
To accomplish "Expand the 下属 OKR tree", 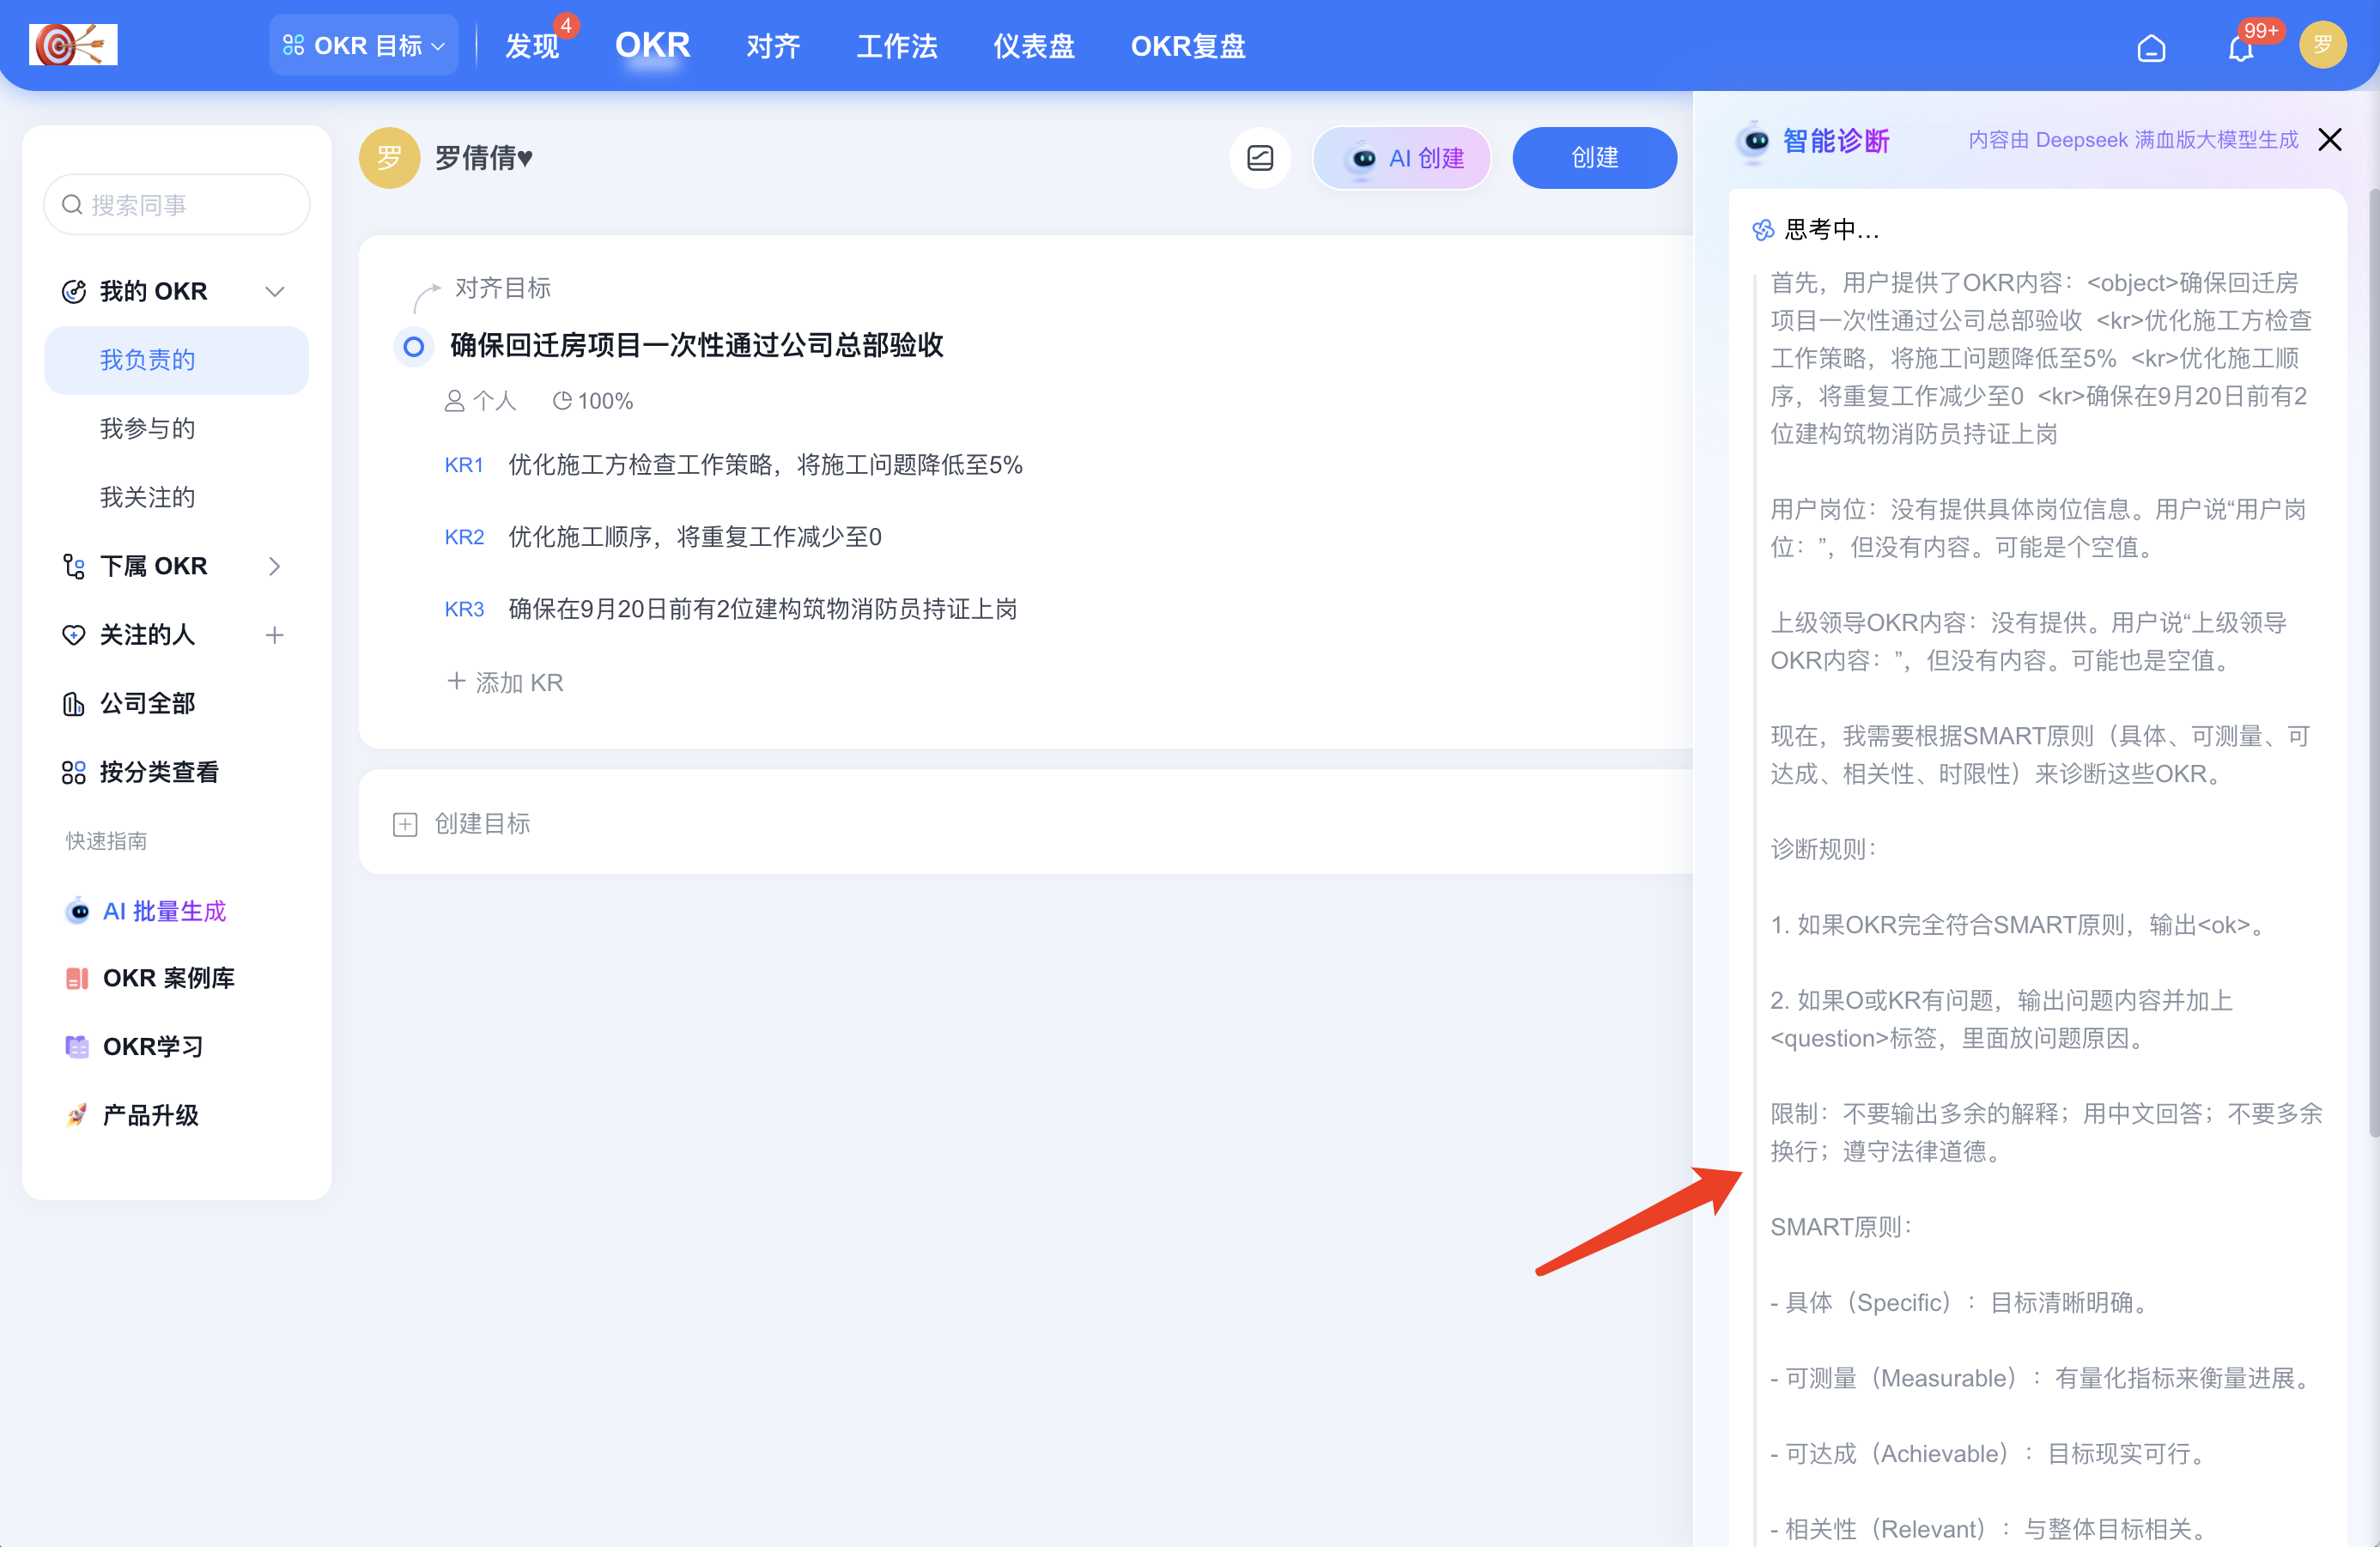I will [x=276, y=565].
